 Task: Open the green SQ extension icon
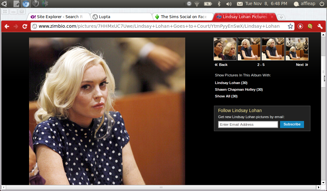(x=310, y=26)
